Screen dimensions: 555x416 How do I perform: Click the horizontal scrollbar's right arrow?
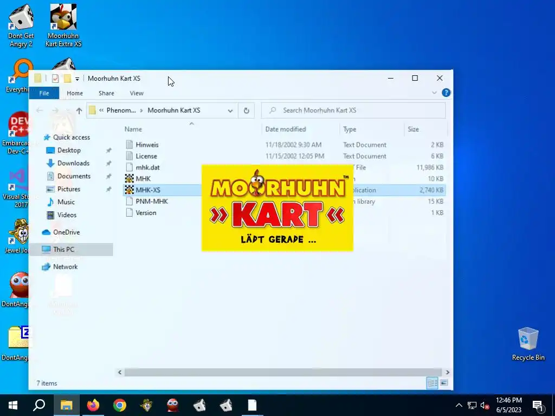[x=447, y=372]
